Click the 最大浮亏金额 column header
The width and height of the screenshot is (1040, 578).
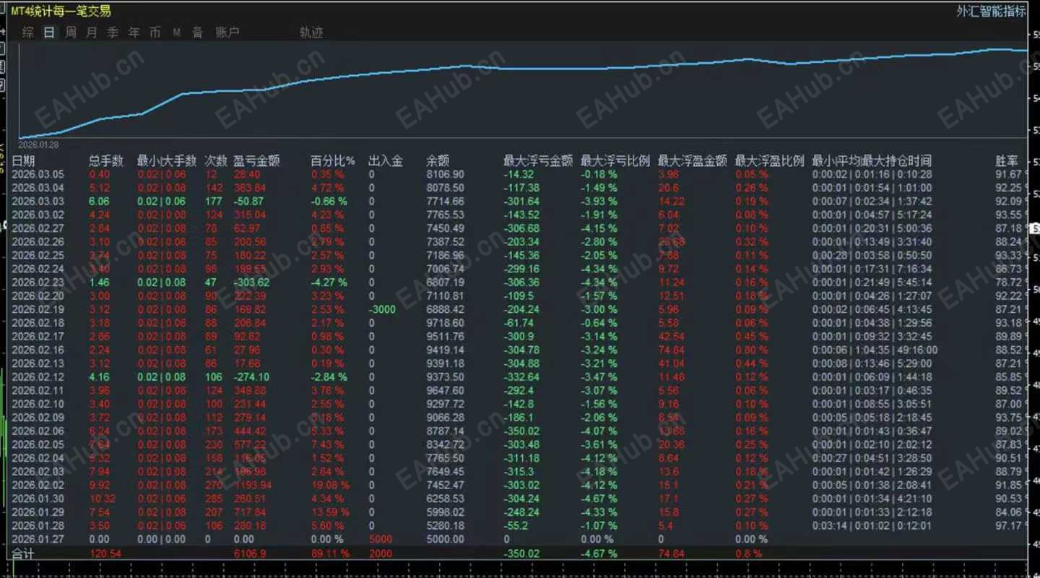(538, 160)
